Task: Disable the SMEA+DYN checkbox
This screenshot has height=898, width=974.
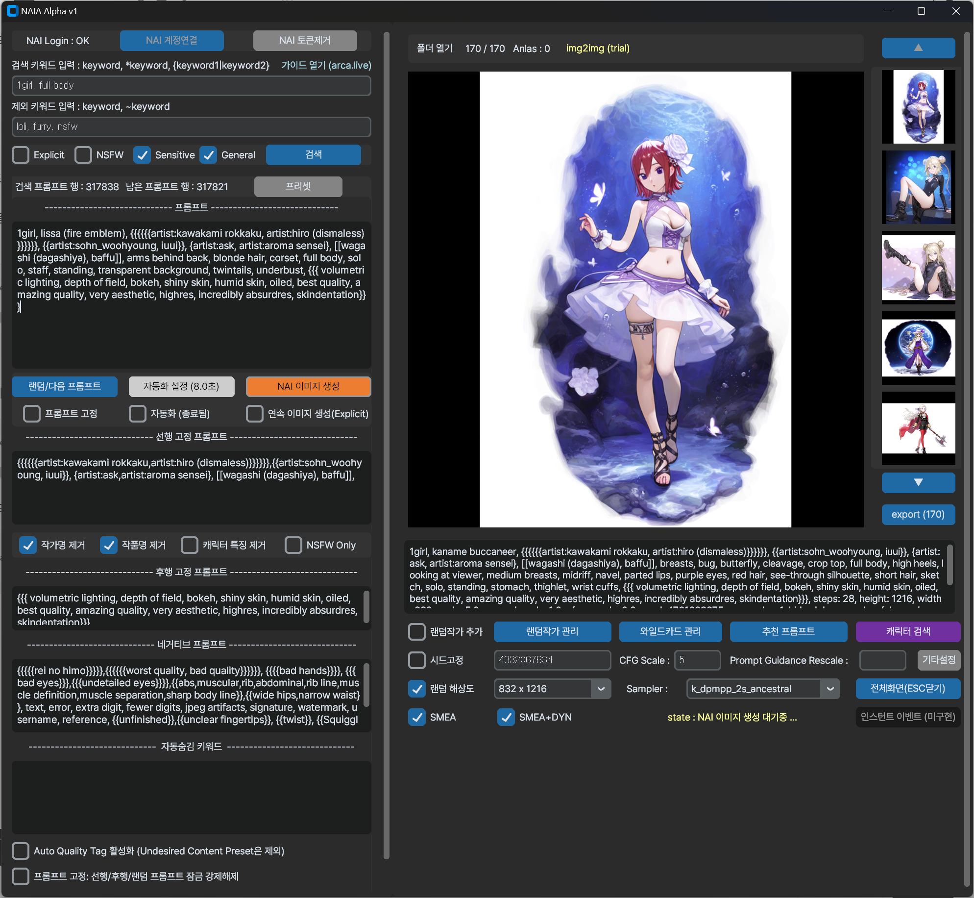Action: tap(506, 717)
